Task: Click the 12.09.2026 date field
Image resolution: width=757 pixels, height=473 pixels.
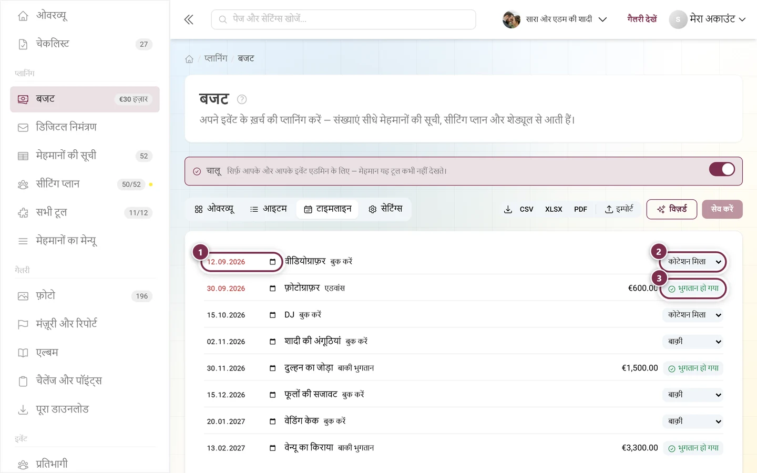Action: click(242, 262)
